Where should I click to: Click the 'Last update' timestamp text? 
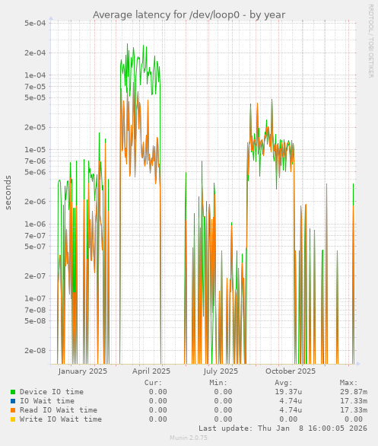click(x=283, y=428)
